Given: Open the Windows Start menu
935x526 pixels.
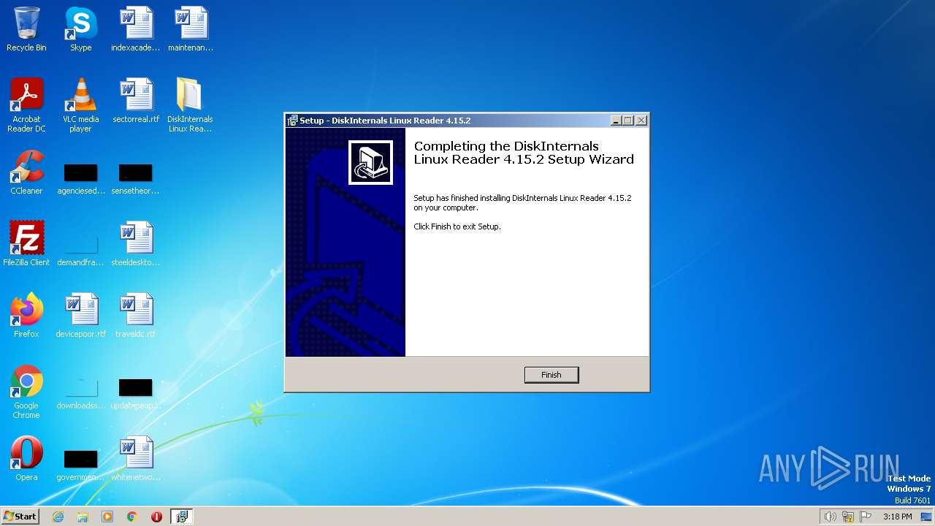Looking at the screenshot, I should point(20,517).
